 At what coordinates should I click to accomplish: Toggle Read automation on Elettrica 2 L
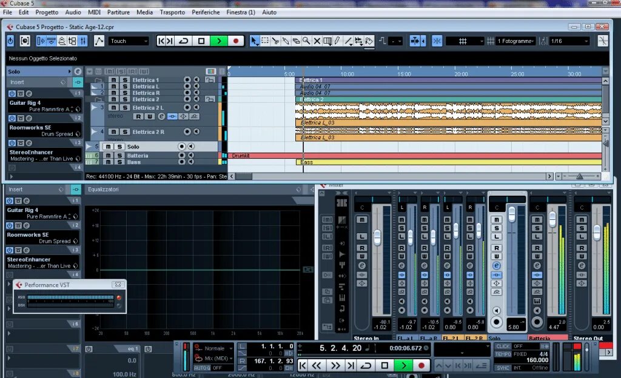(138, 116)
